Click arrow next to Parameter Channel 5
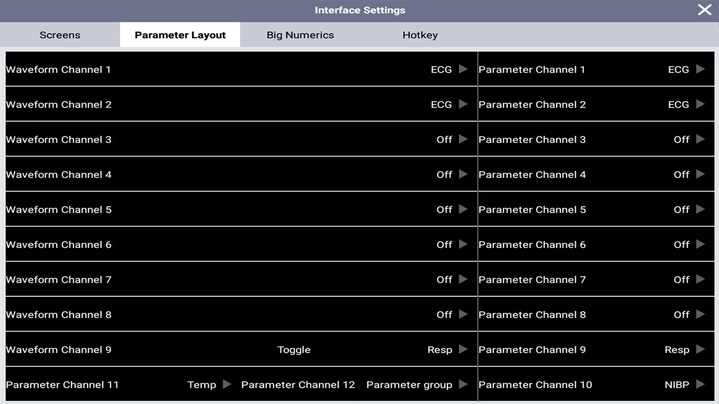 [x=700, y=209]
